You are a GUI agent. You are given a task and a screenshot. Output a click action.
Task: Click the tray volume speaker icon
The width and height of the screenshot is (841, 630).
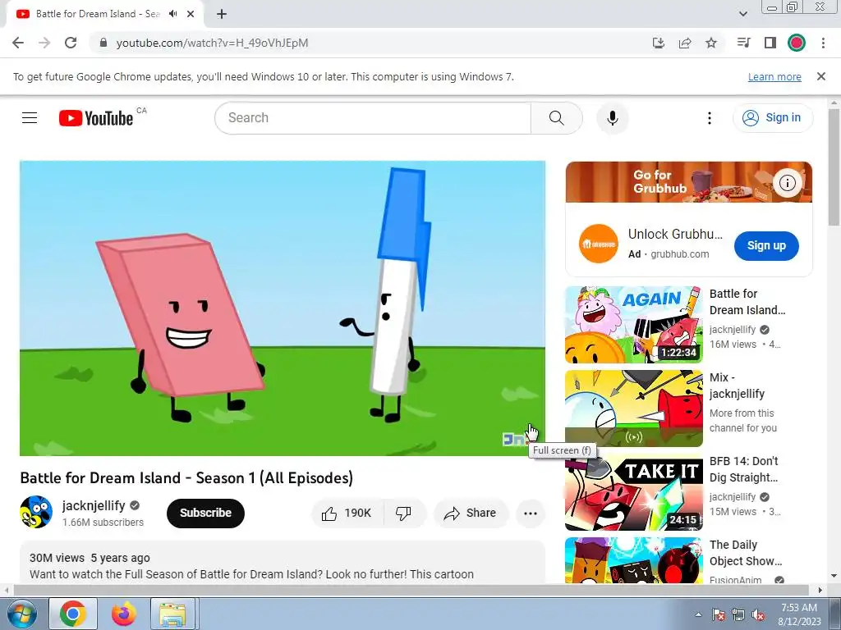(x=758, y=614)
